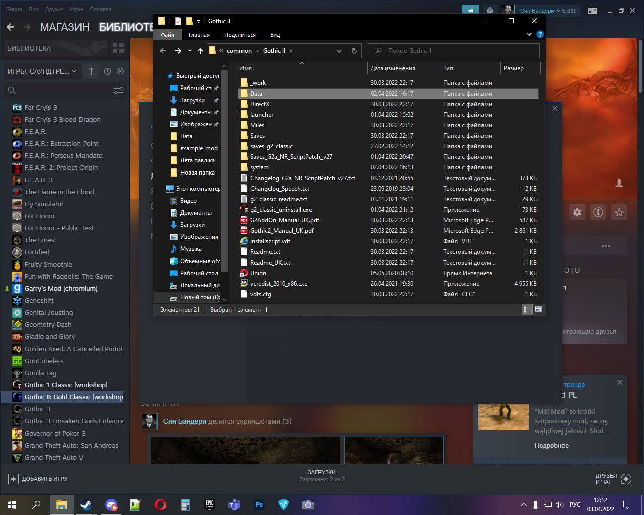Switch Steam library to collections grid view icon
644x515 pixels.
[118, 48]
